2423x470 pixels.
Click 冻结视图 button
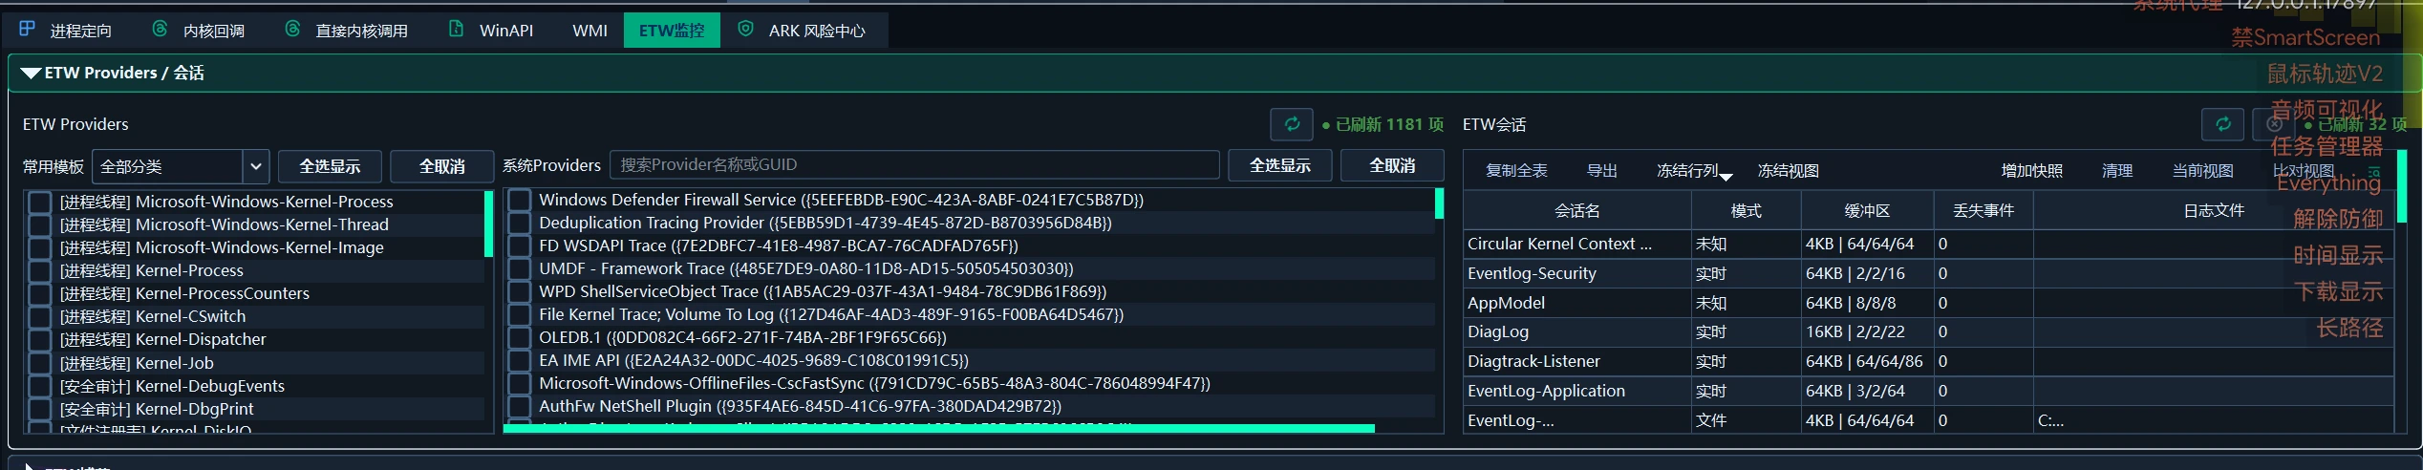click(1788, 171)
